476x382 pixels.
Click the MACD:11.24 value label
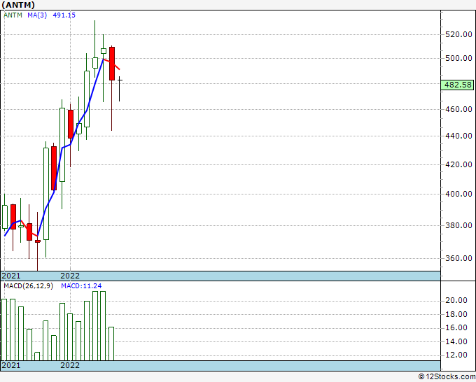[x=81, y=286]
